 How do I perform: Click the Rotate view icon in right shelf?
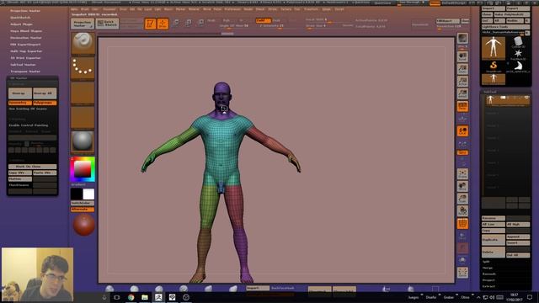pos(462,210)
